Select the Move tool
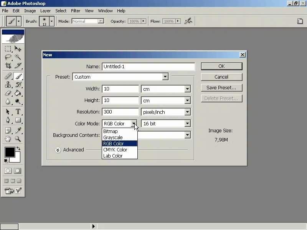Screen dimensions: 307x230 tap(18, 49)
